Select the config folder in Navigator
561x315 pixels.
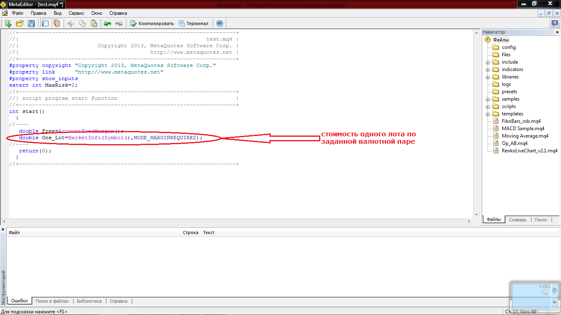tap(509, 47)
